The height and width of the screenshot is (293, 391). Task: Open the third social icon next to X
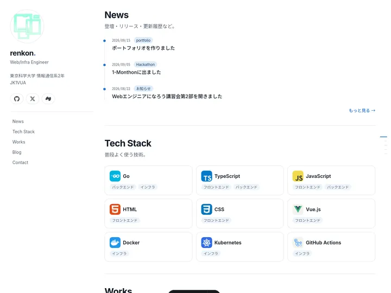(x=48, y=99)
